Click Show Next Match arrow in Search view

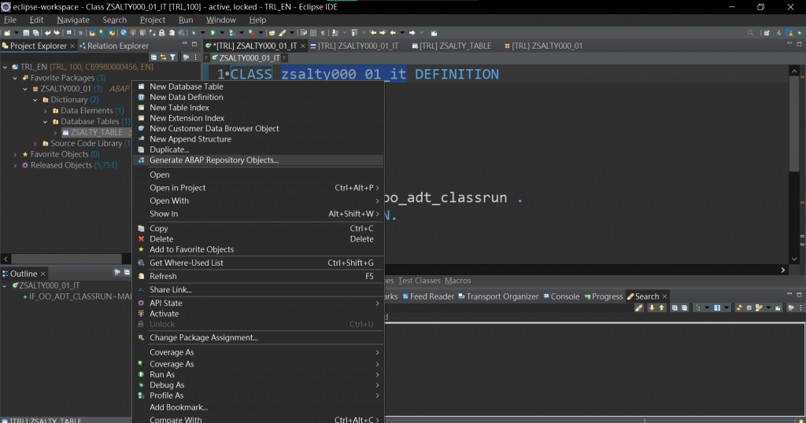(x=652, y=307)
